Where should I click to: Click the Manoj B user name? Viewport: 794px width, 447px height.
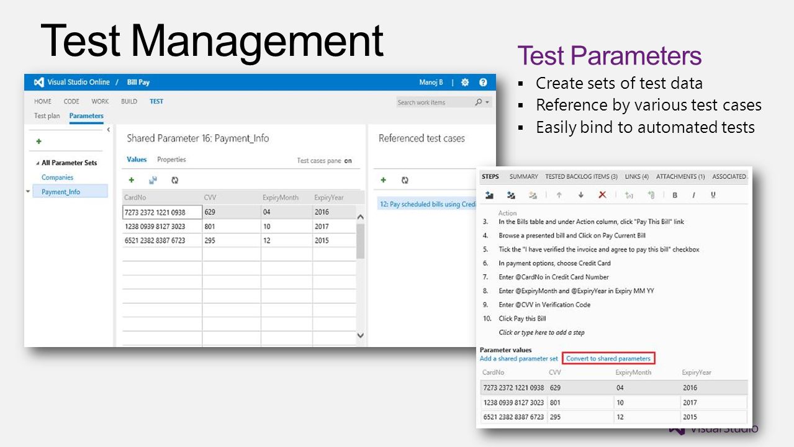[x=431, y=82]
